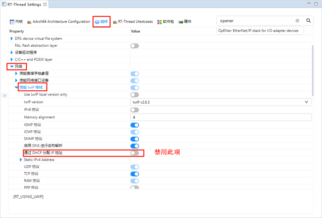322x218 pixels.
Task: Open the 内核 tab
Action: pos(16,22)
